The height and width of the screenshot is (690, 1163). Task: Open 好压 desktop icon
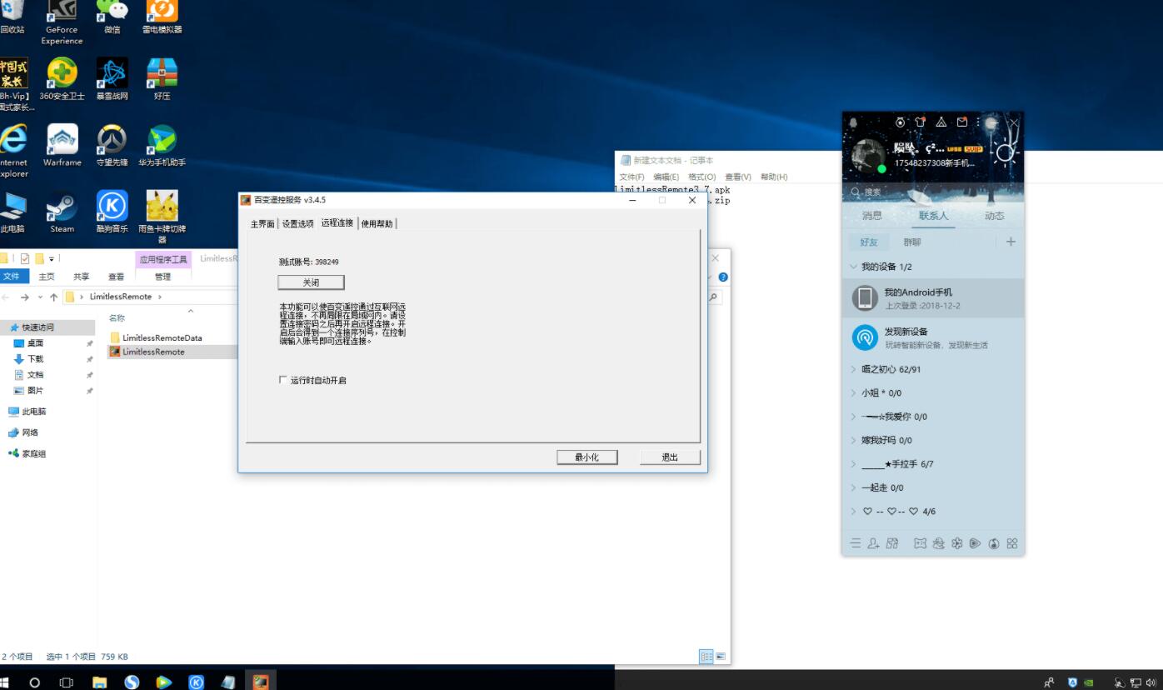(162, 78)
